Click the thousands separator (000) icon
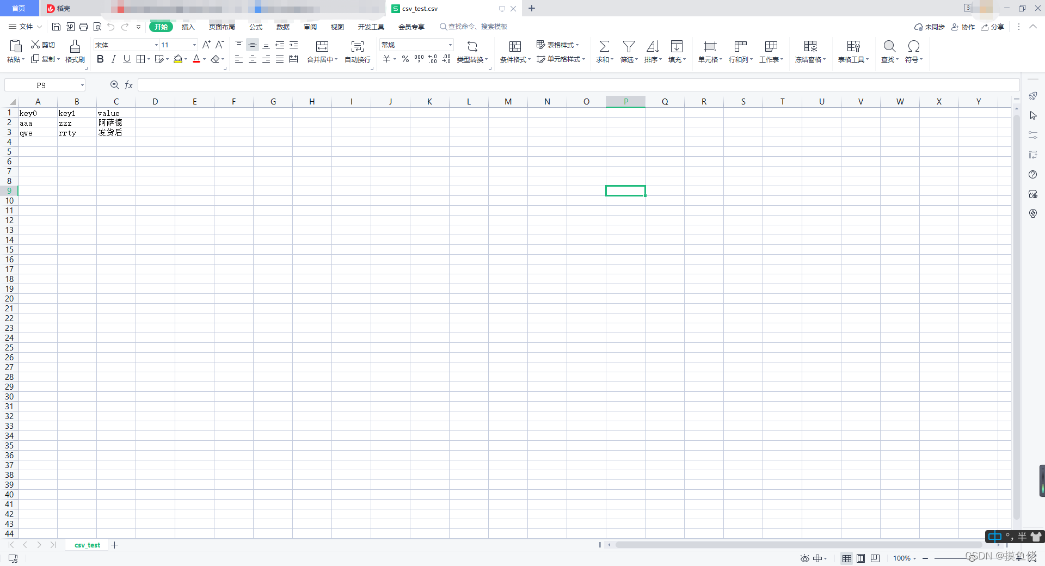Image resolution: width=1045 pixels, height=566 pixels. coord(419,59)
